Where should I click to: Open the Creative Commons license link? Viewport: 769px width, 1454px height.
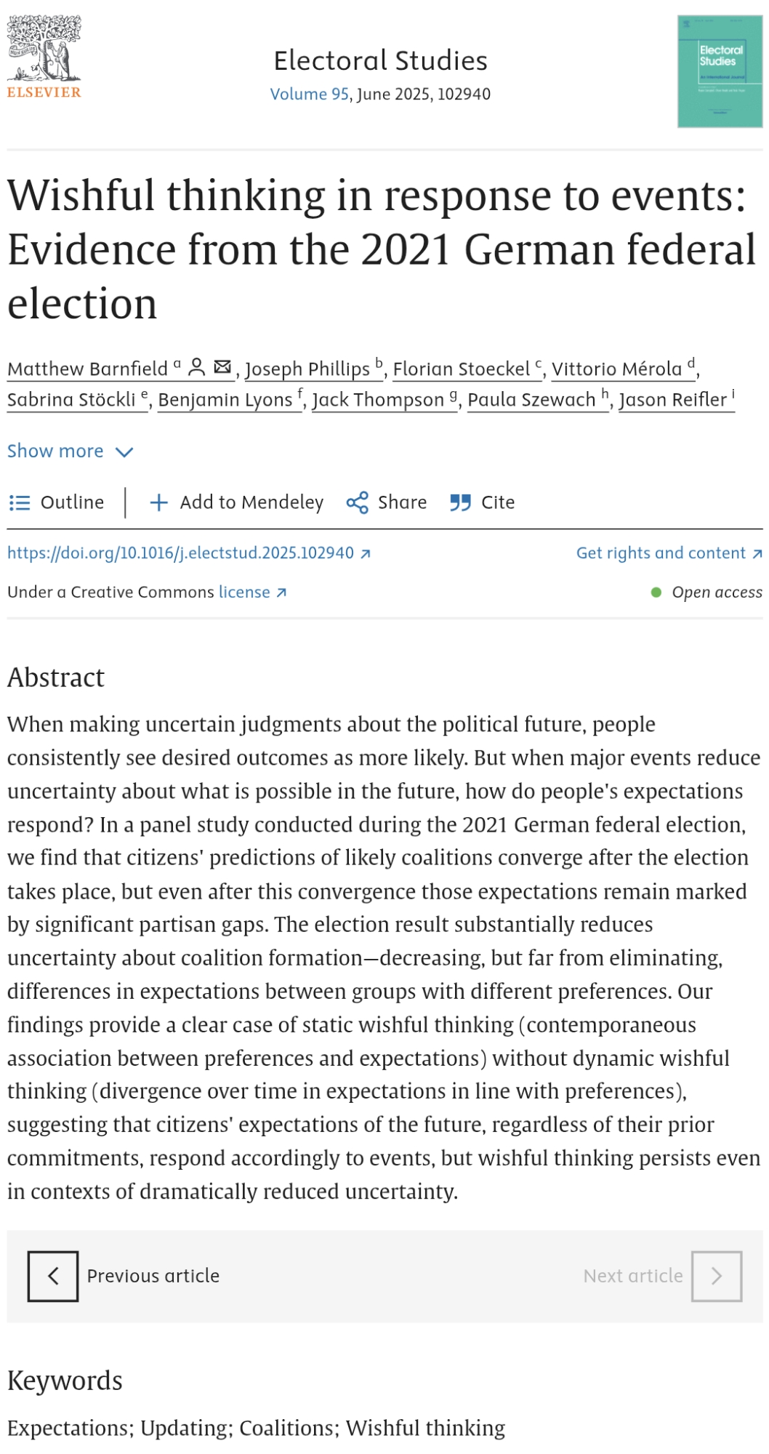[245, 593]
